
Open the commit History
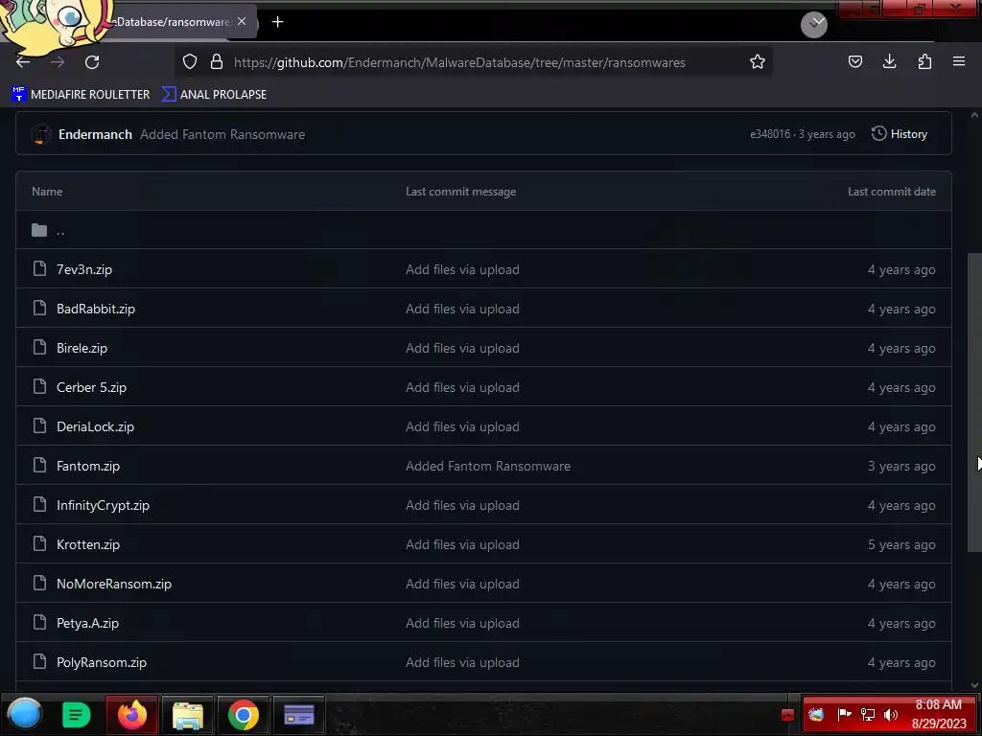(x=900, y=134)
